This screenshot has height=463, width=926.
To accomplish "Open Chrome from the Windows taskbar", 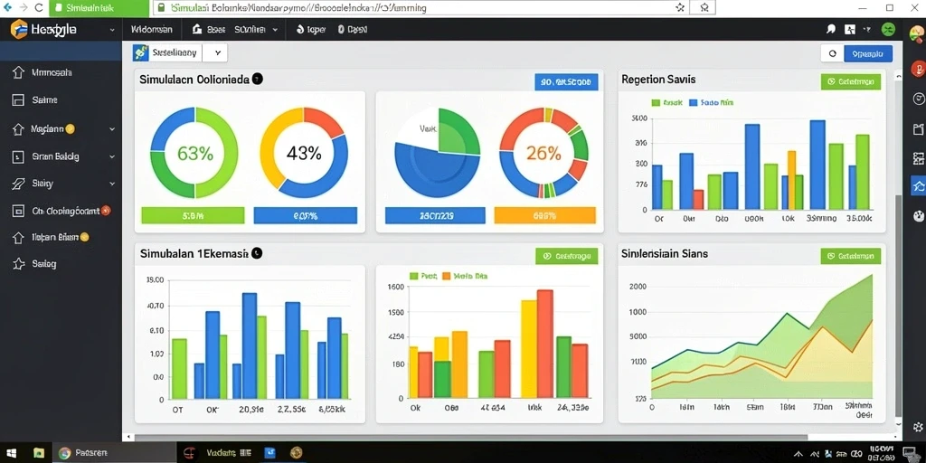I will tap(64, 453).
